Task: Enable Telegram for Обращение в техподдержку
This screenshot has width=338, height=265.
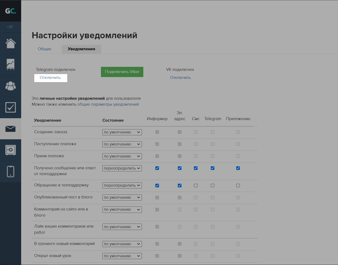Action: 213,186
